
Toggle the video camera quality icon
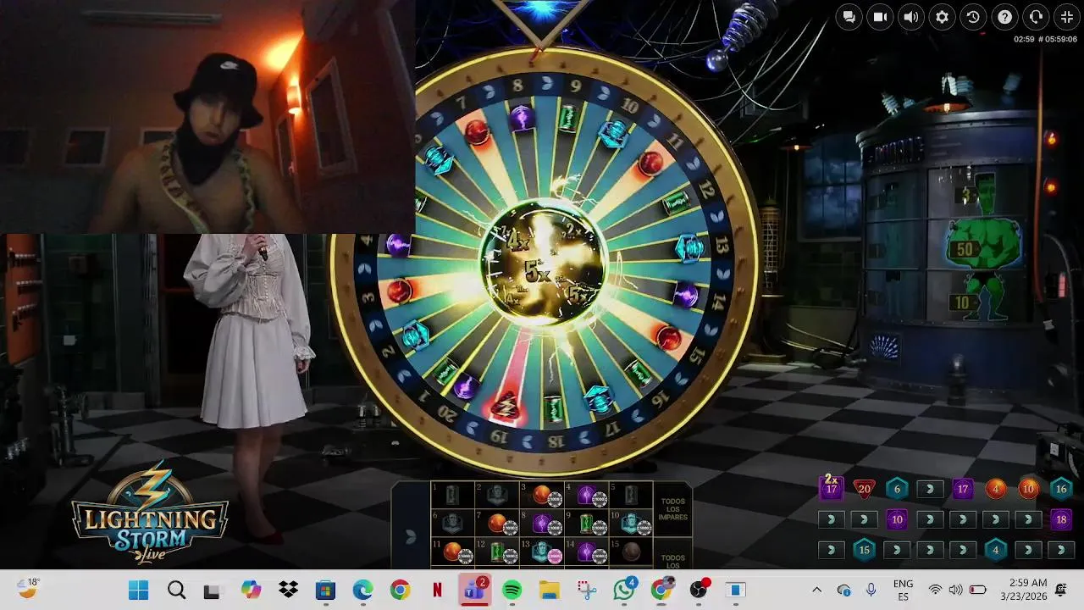click(x=880, y=17)
